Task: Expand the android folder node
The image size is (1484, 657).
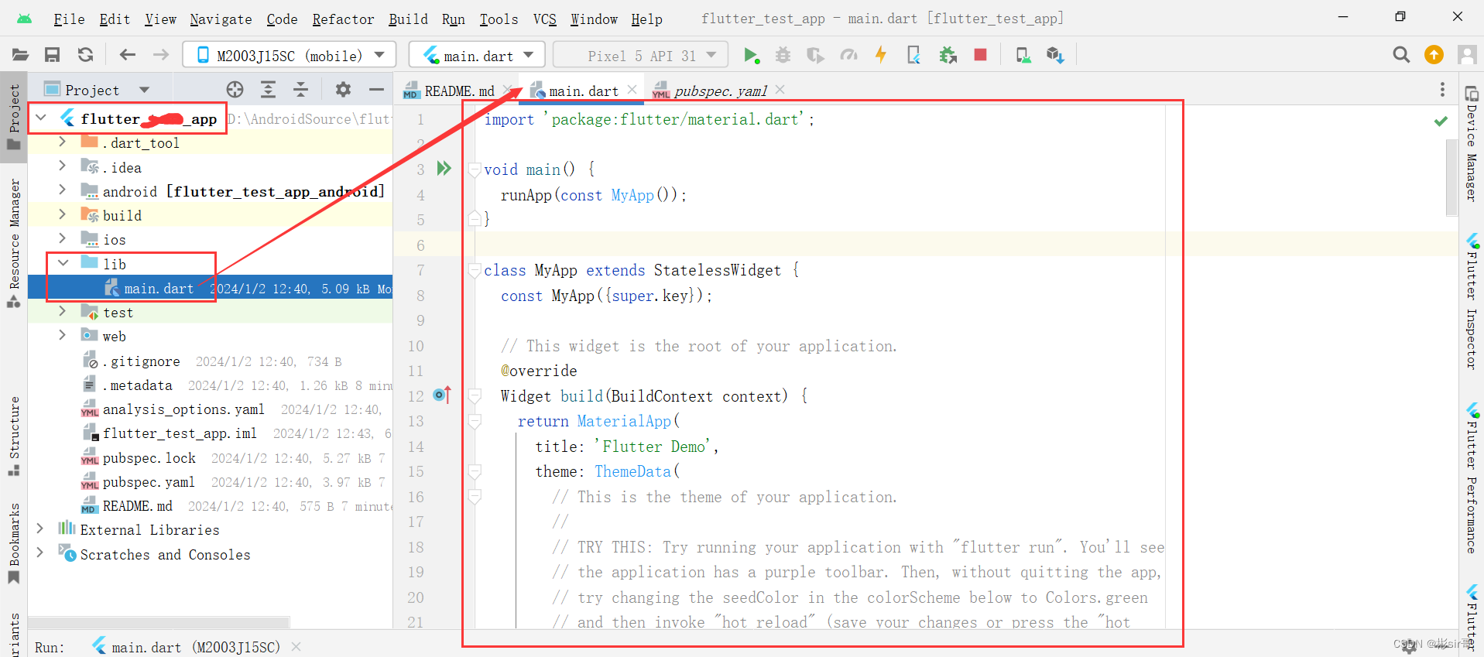Action: [x=63, y=191]
